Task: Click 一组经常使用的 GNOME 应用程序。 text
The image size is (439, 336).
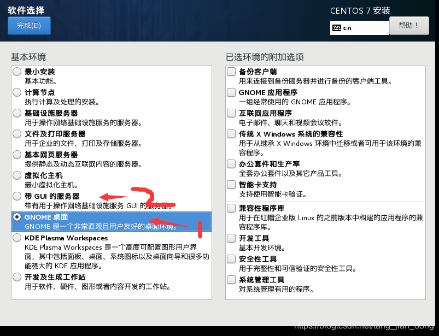Action: [295, 102]
